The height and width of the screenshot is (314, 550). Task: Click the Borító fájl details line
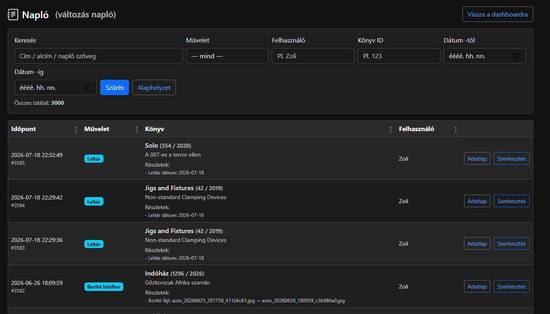[245, 301]
